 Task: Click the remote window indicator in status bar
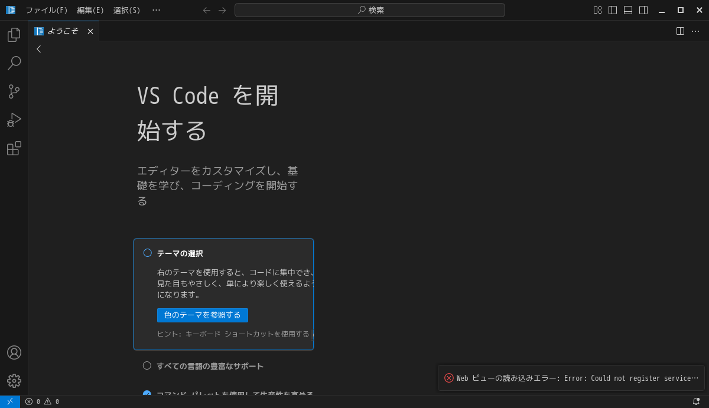(10, 402)
